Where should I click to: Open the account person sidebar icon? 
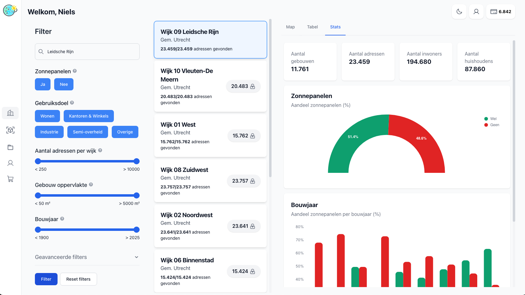coord(10,163)
